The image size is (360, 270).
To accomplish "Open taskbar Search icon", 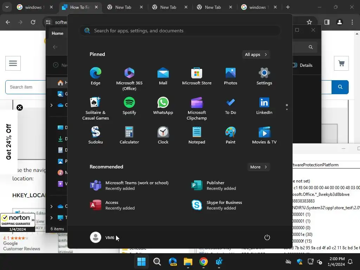I will coord(157,262).
